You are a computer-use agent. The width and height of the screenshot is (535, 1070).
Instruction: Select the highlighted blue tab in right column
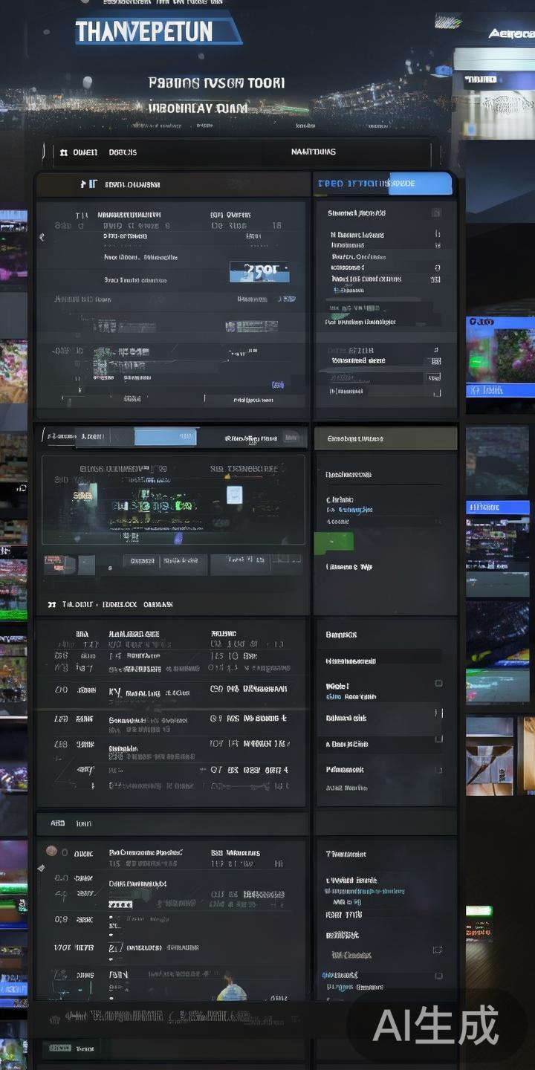pos(383,184)
